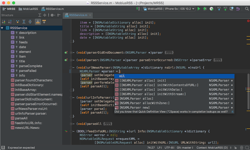Open Structure panel gear settings
This screenshot has width=250, height=150.
coord(52,15)
